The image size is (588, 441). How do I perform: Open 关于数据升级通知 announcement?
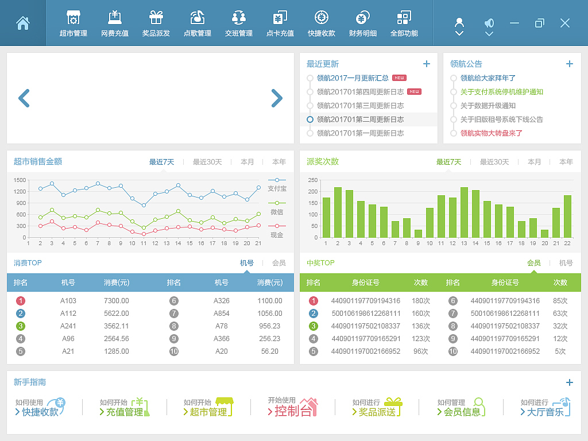[x=488, y=106]
